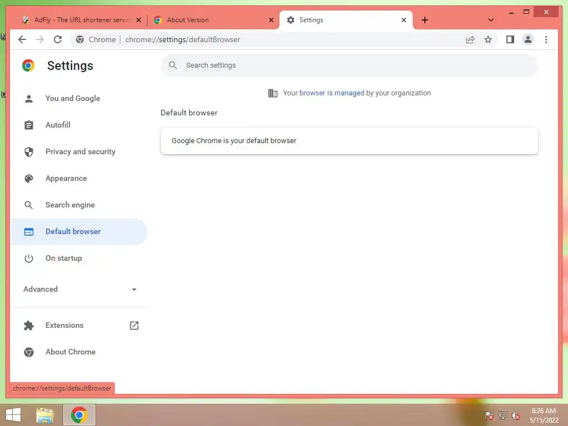Bookmark this page with the star icon
The height and width of the screenshot is (426, 568).
[488, 39]
